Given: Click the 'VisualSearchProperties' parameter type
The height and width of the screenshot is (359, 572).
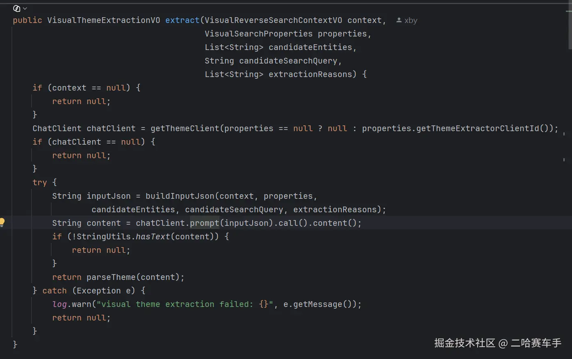Looking at the screenshot, I should [x=259, y=34].
